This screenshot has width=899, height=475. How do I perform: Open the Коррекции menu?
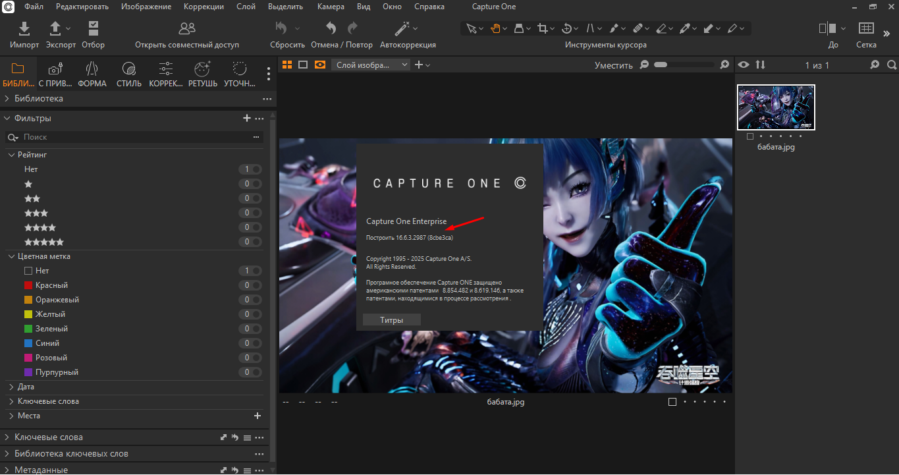(x=204, y=7)
